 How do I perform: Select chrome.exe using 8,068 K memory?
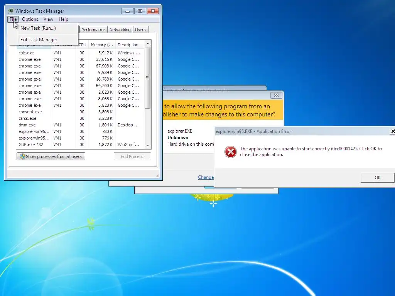(x=81, y=99)
